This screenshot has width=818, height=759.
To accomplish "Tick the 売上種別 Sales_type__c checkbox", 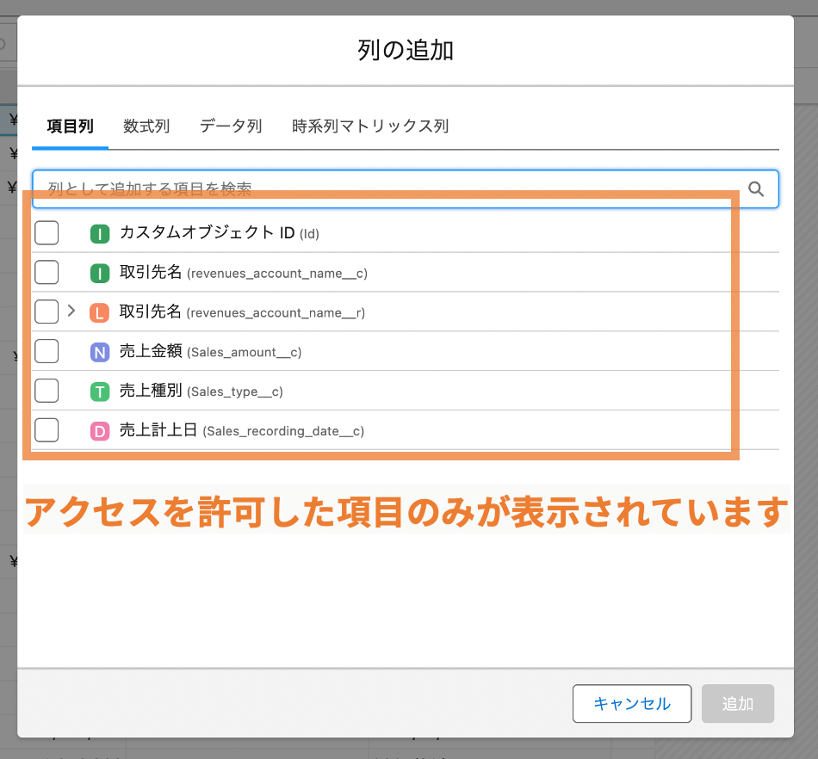I will [x=46, y=391].
